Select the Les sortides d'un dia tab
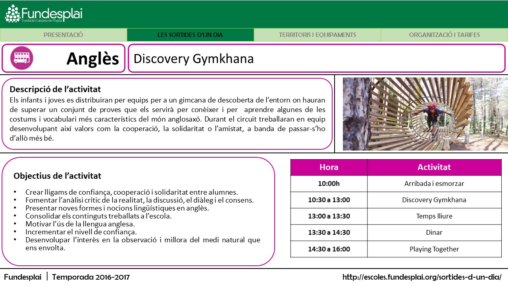Screen dimensions: 508x286 (190, 35)
